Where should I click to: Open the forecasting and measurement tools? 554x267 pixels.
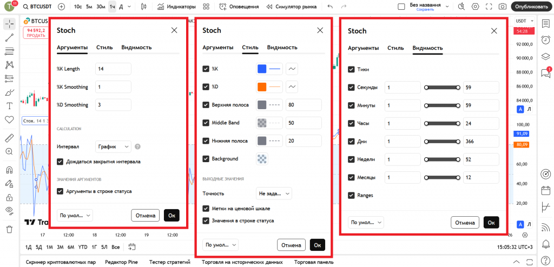10,78
